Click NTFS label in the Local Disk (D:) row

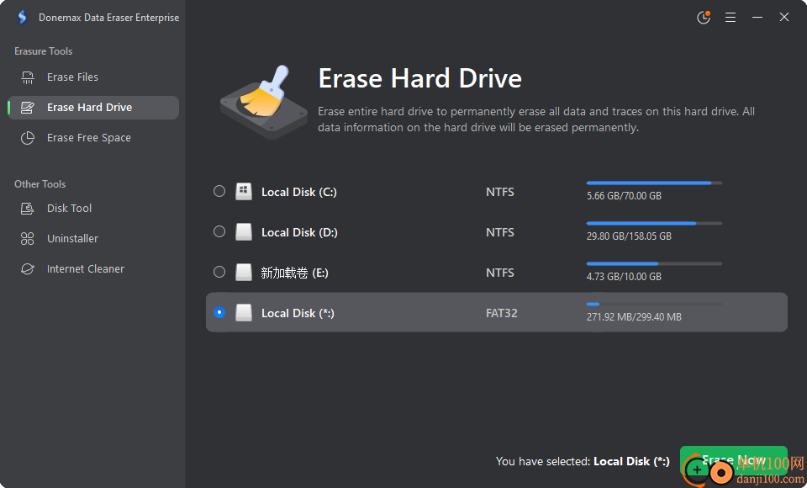click(x=499, y=232)
